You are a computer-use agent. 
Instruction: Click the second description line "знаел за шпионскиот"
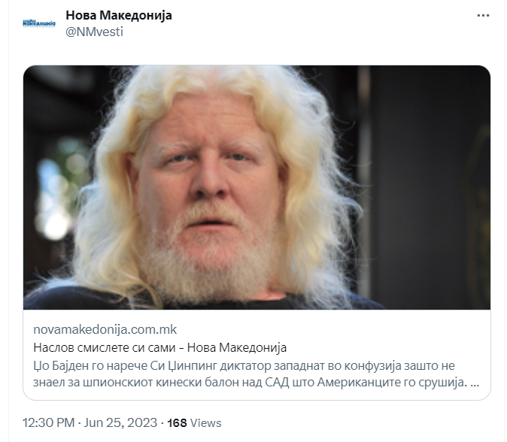tap(256, 383)
